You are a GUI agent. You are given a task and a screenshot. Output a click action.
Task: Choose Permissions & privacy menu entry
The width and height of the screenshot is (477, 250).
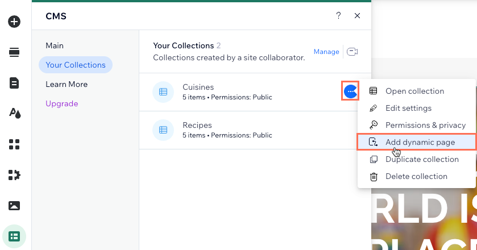pyautogui.click(x=416, y=125)
